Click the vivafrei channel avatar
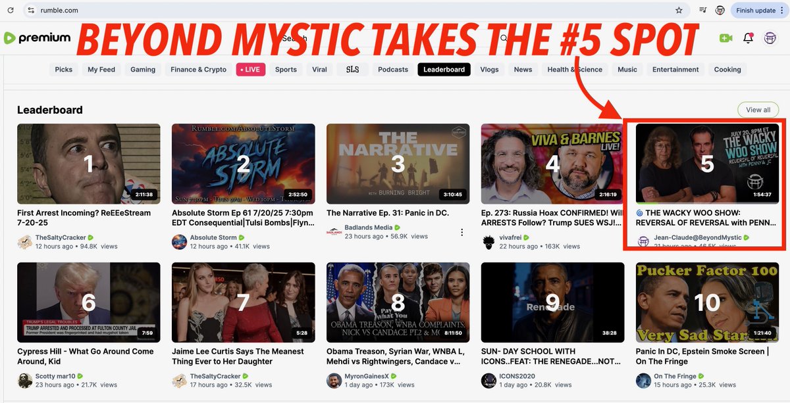 pos(488,242)
